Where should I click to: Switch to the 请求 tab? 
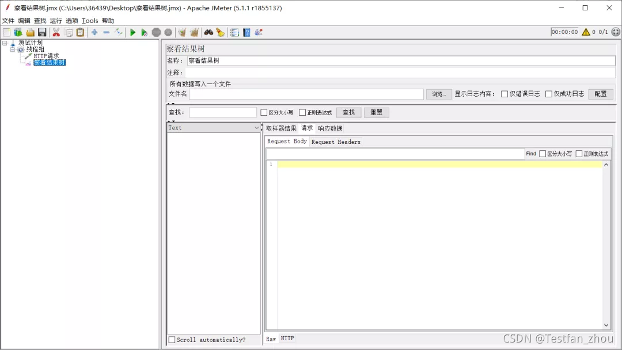tap(306, 128)
